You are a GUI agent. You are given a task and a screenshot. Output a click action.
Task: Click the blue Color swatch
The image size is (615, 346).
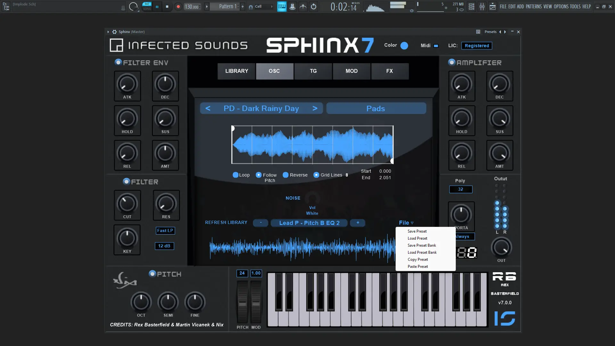tap(404, 45)
